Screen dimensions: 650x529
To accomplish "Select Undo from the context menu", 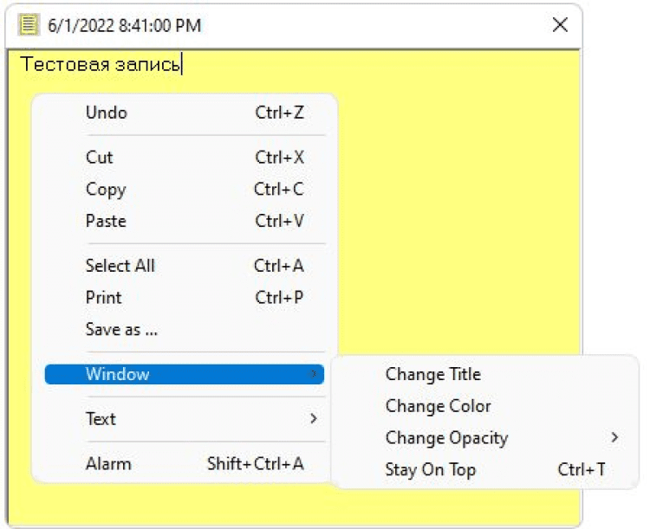I will click(x=106, y=113).
